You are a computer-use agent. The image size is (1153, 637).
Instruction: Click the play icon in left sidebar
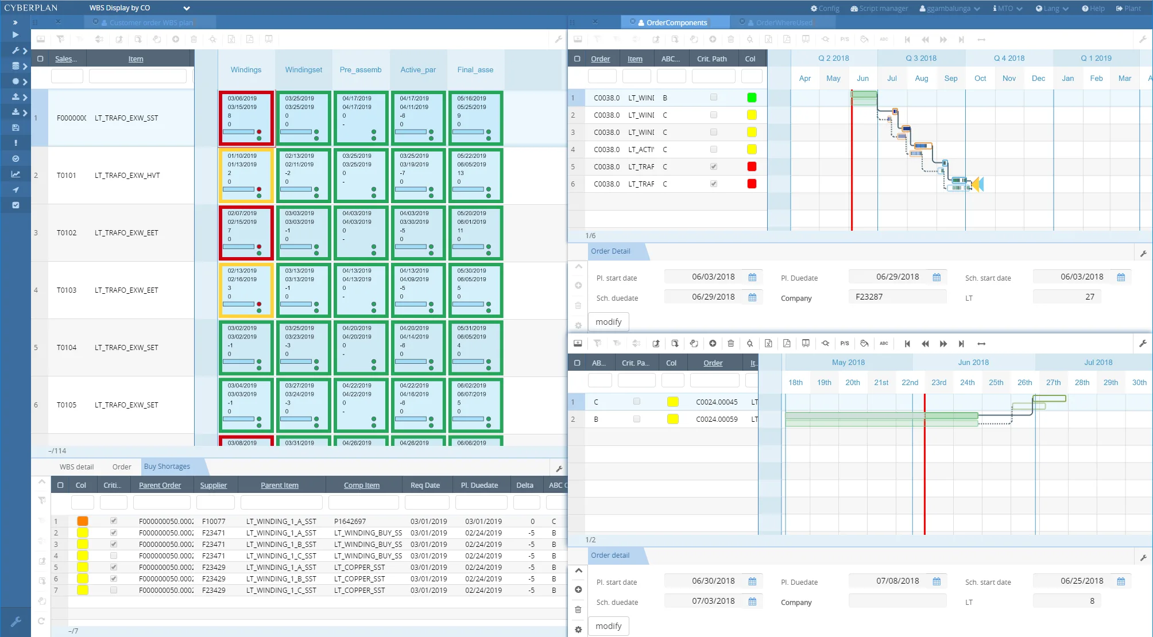16,35
